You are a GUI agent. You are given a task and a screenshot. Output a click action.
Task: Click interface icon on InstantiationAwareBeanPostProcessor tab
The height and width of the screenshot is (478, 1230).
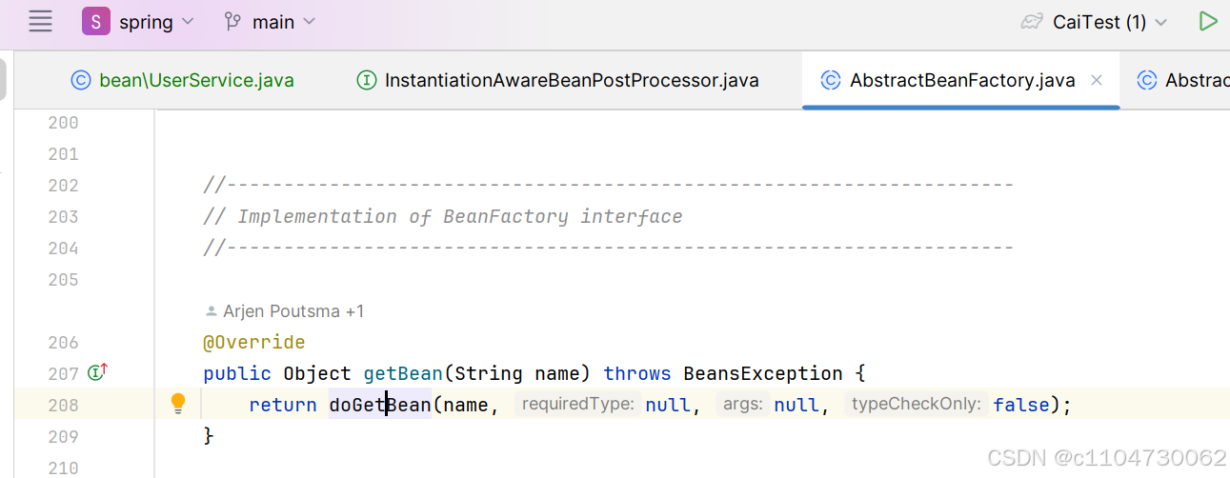pyautogui.click(x=367, y=80)
